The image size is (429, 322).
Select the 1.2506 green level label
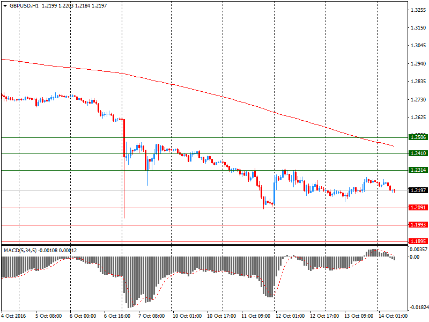[418, 137]
